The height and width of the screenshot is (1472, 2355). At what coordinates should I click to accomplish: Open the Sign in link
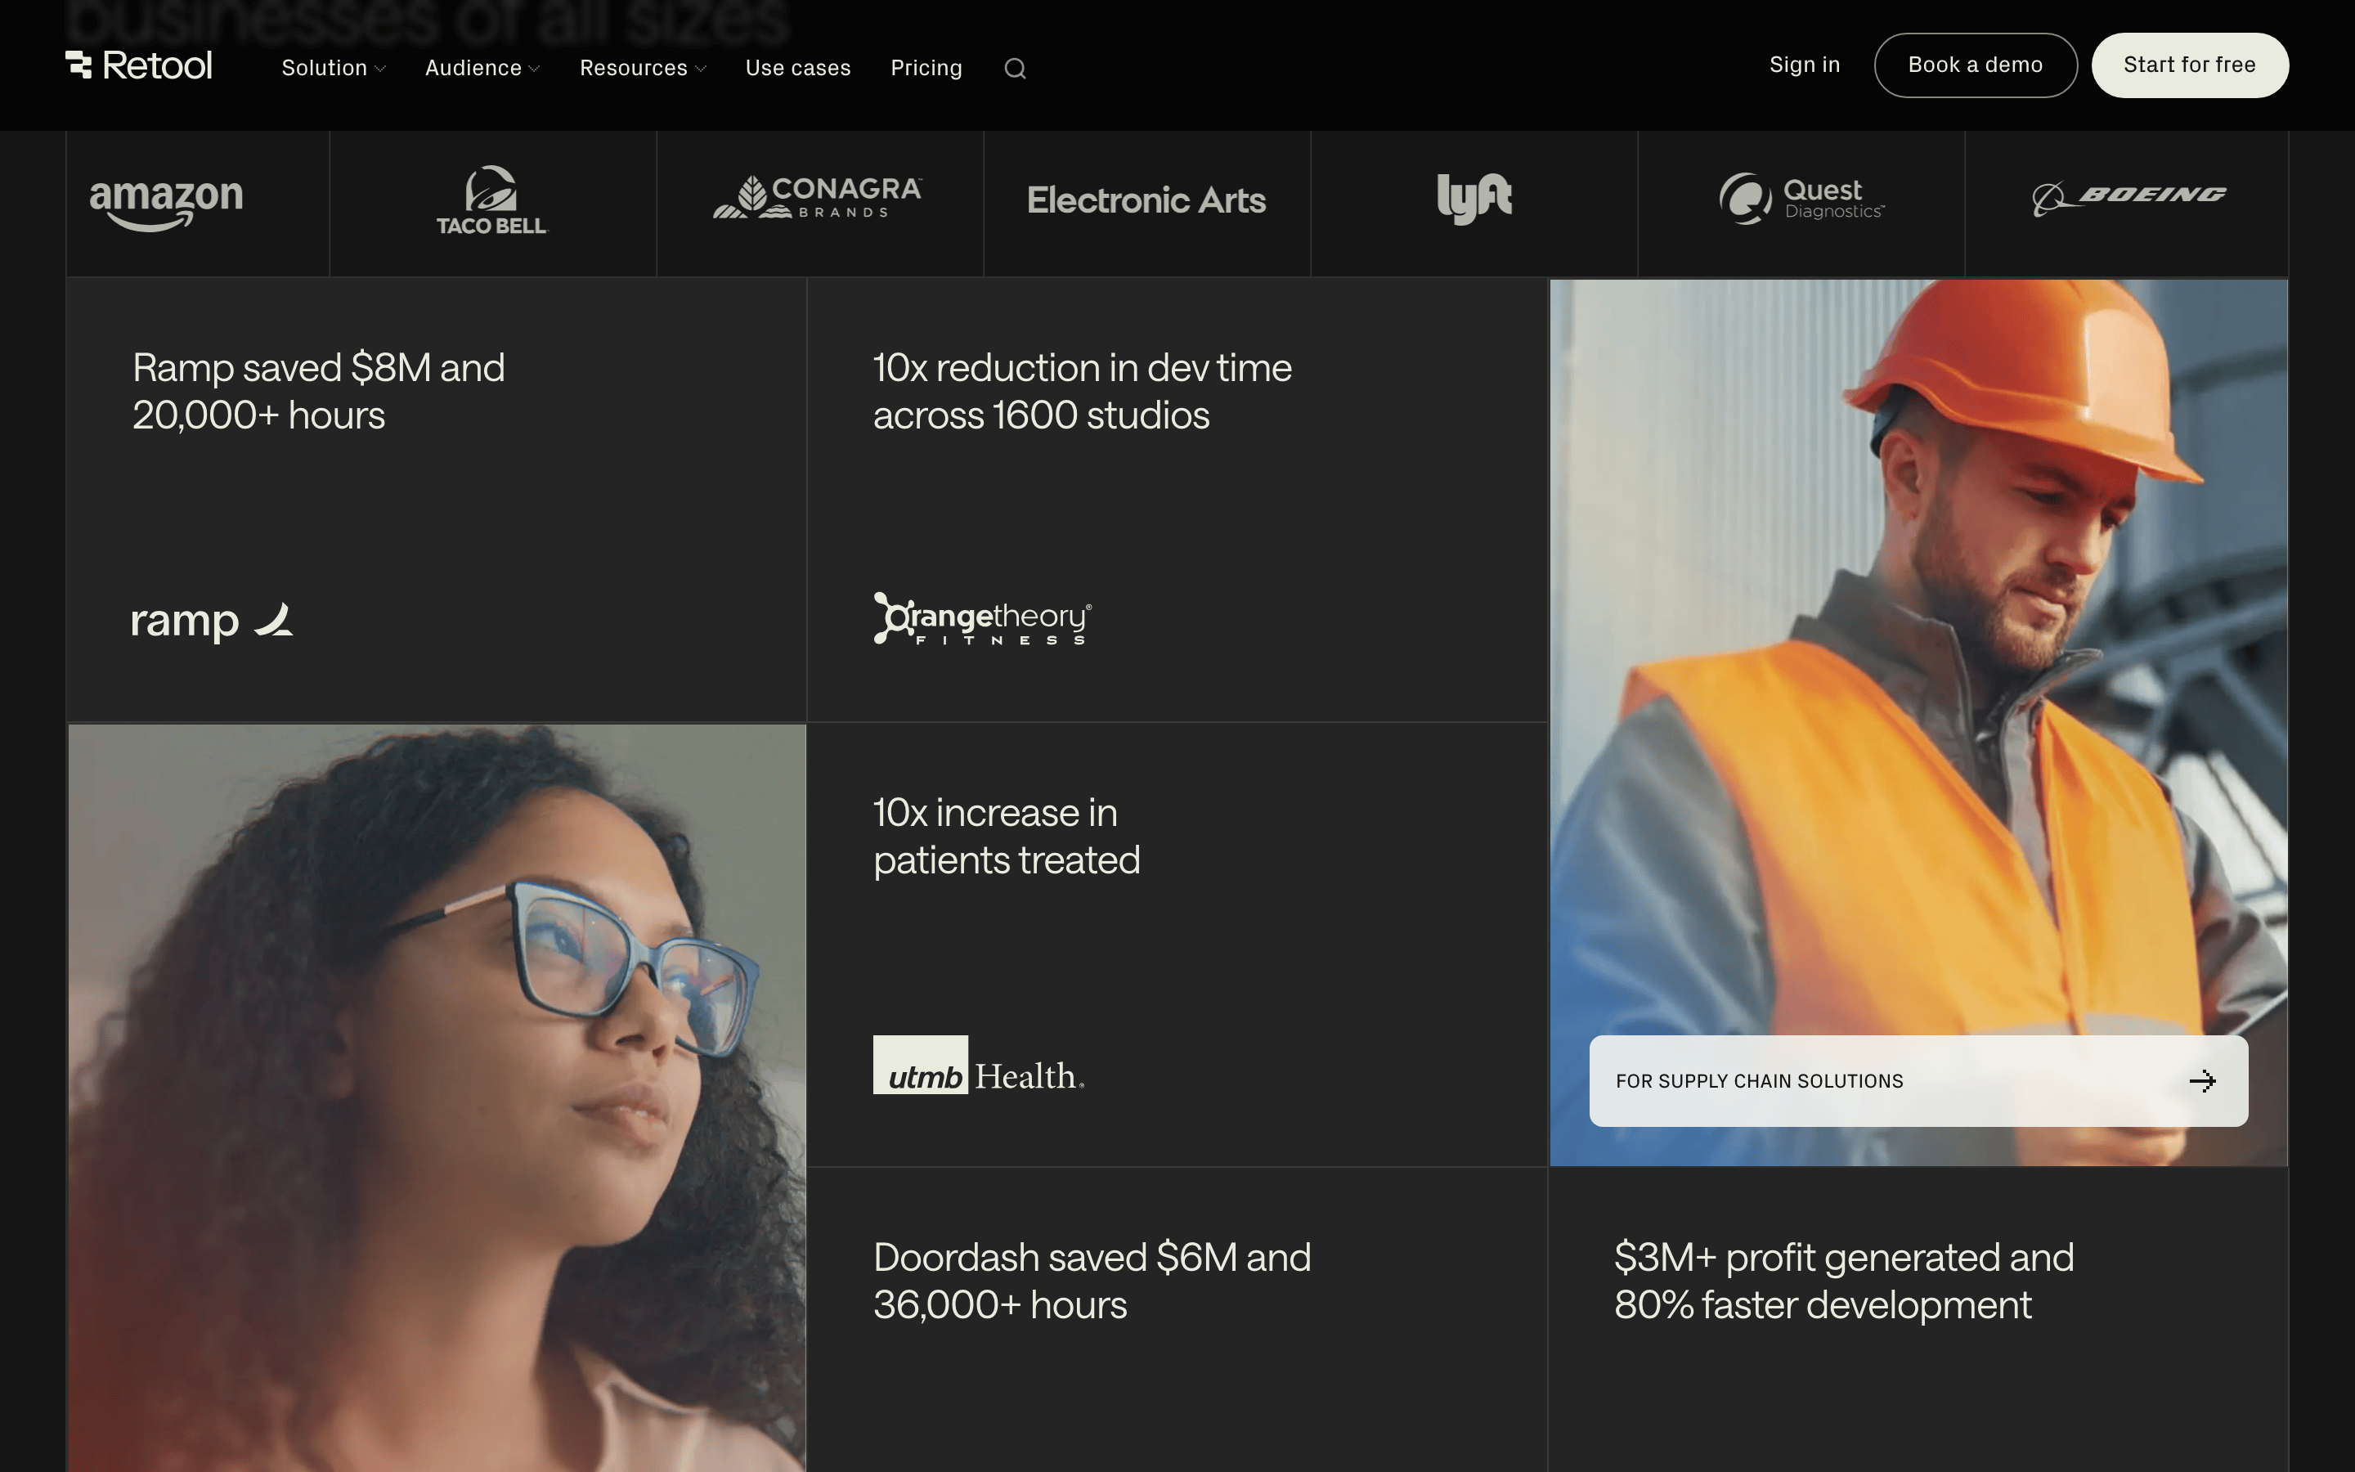1804,65
